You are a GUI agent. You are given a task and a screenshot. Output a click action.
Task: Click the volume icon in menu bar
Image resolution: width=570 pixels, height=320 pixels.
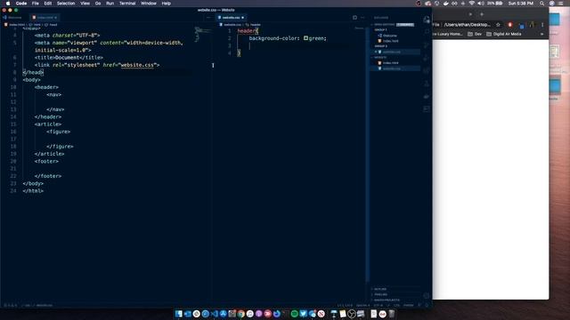(481, 4)
